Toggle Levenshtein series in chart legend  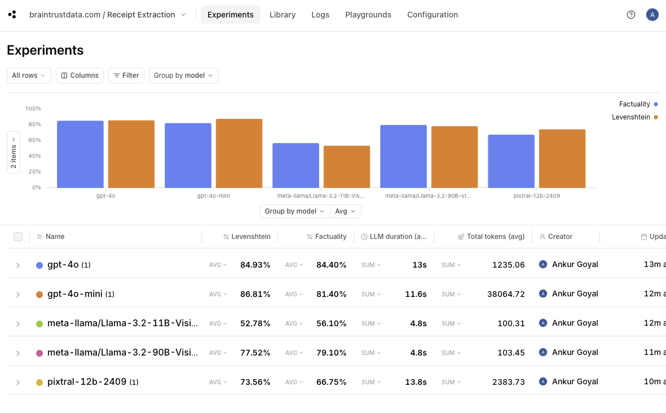634,117
